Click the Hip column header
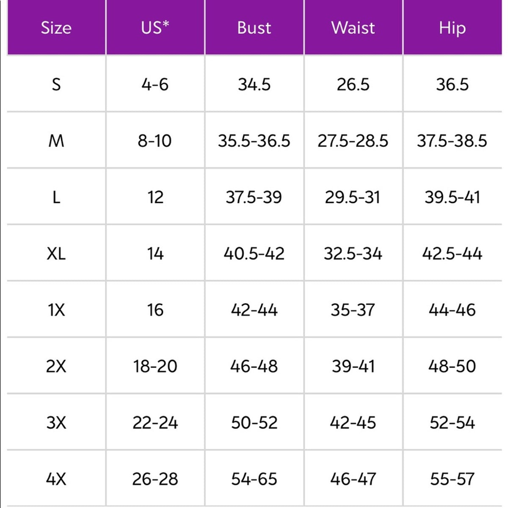Viewport: 508px width, 508px height. click(452, 28)
